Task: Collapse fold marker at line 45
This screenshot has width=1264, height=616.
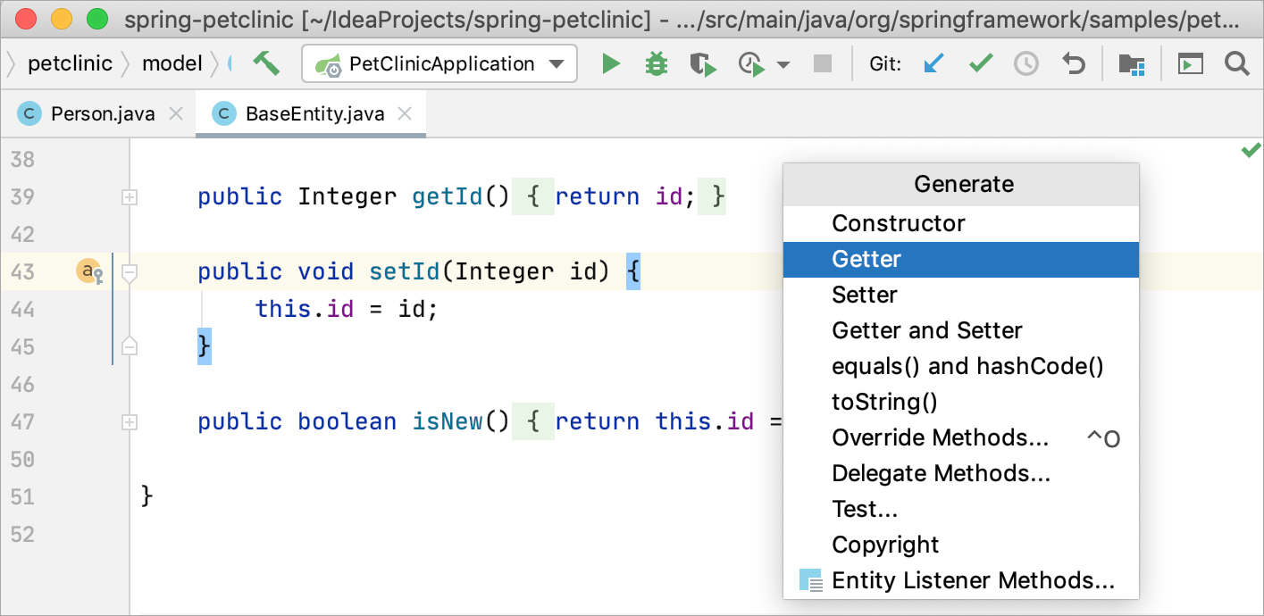Action: point(130,346)
